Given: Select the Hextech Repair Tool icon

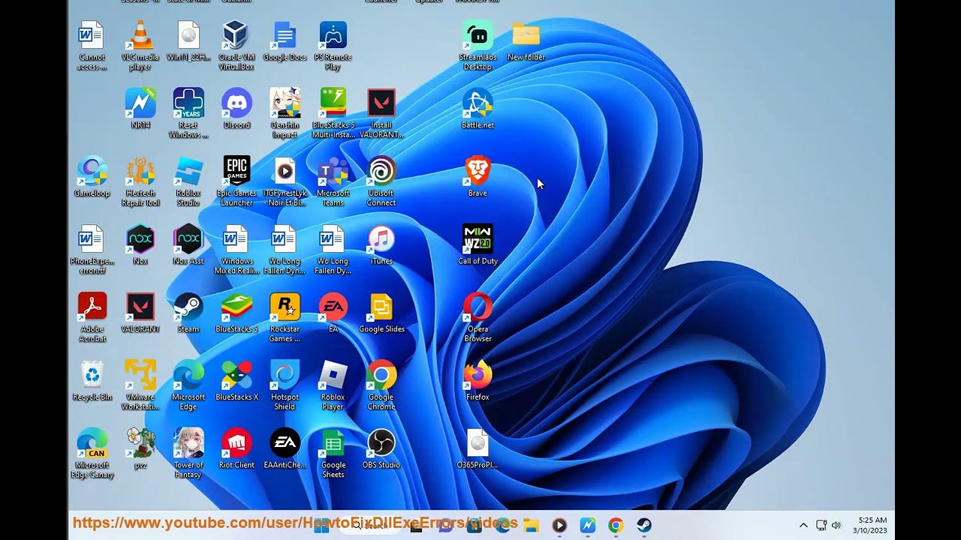Looking at the screenshot, I should (x=140, y=182).
